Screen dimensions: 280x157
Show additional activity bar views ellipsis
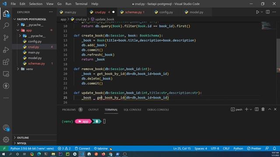pyautogui.click(x=6, y=98)
